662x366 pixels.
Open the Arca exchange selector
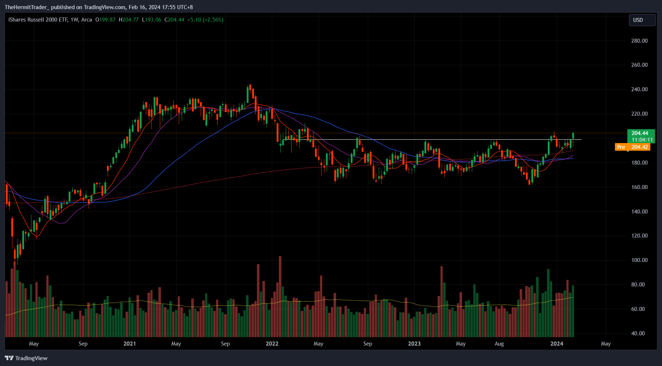[x=87, y=20]
